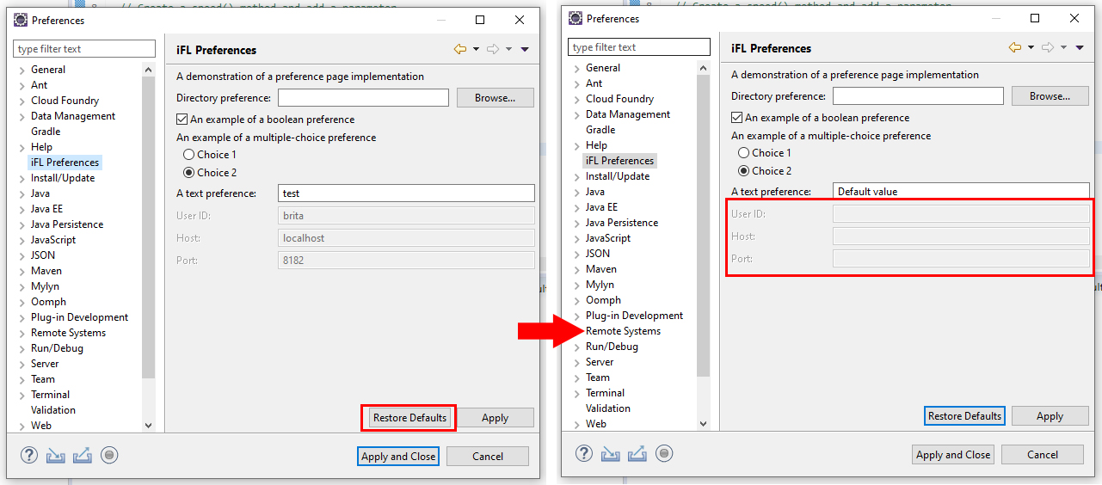The image size is (1102, 485).
Task: Click import preferences icon in right window
Action: (611, 453)
